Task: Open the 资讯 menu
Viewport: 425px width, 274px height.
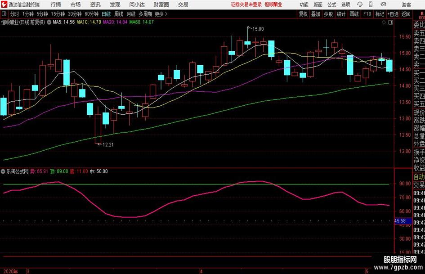Action: click(95, 4)
